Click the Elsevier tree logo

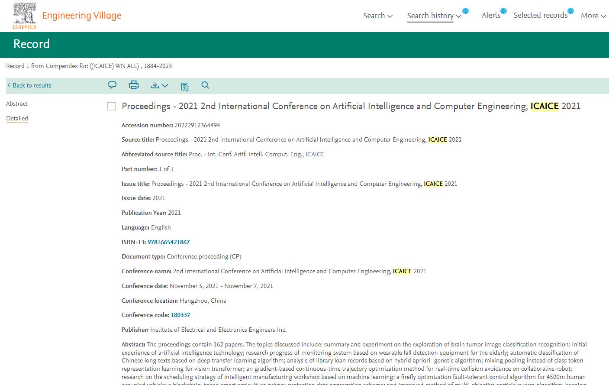pyautogui.click(x=25, y=15)
